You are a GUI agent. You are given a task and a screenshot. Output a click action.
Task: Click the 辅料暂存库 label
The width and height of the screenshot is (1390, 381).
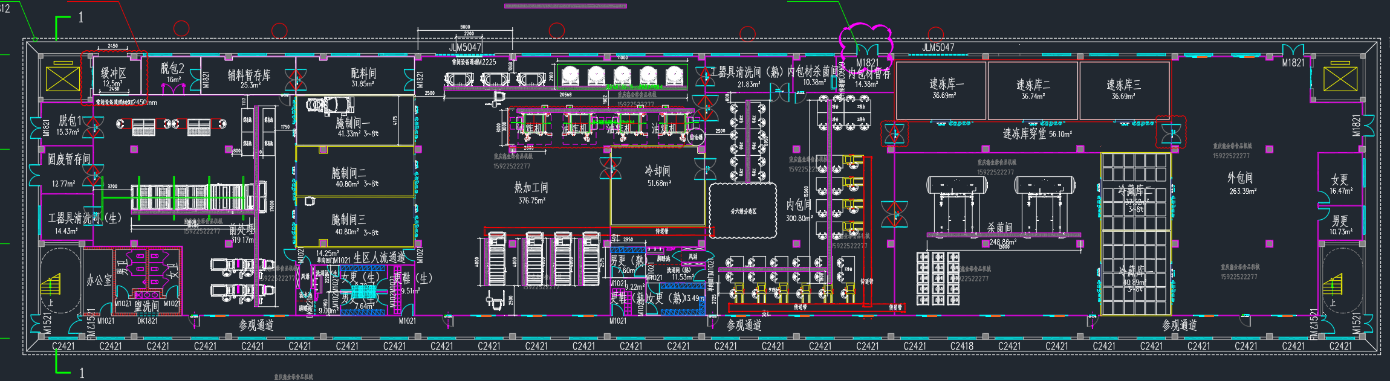(249, 75)
